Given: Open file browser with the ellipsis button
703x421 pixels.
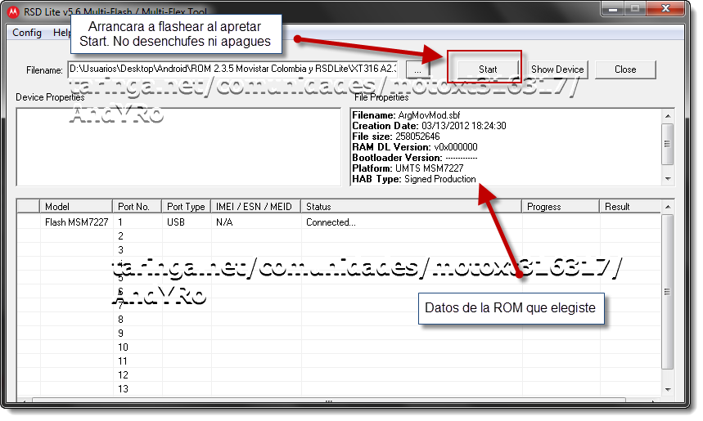Looking at the screenshot, I should tap(417, 69).
